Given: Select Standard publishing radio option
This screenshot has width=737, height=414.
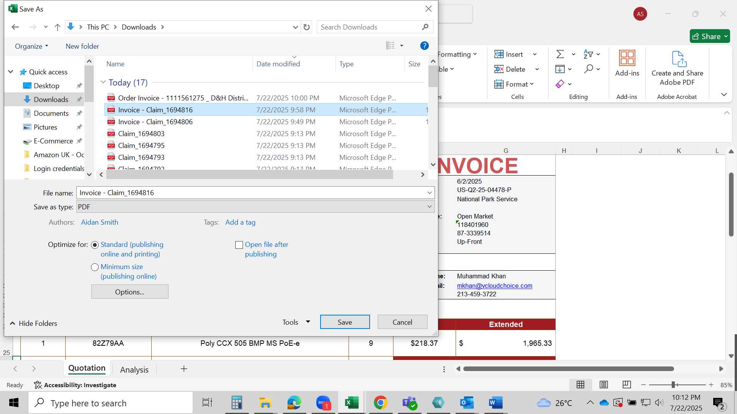Looking at the screenshot, I should point(95,245).
